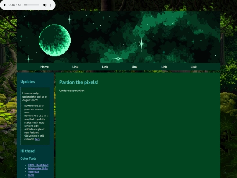Viewport: 237px width, 178px height.
Task: Click the Updates sidebar heading
Action: (28, 82)
